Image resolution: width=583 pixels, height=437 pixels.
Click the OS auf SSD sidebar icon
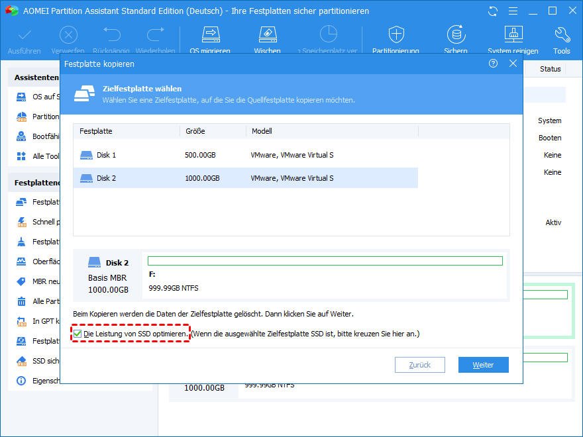point(21,97)
